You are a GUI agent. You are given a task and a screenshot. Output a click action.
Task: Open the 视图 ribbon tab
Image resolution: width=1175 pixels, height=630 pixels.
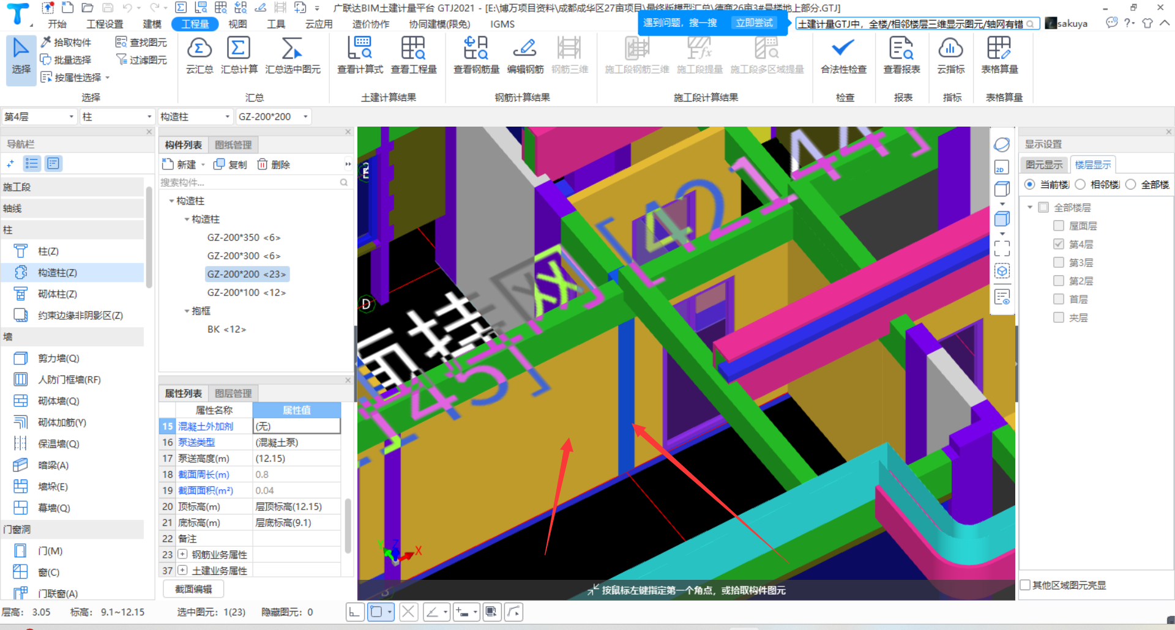click(237, 24)
